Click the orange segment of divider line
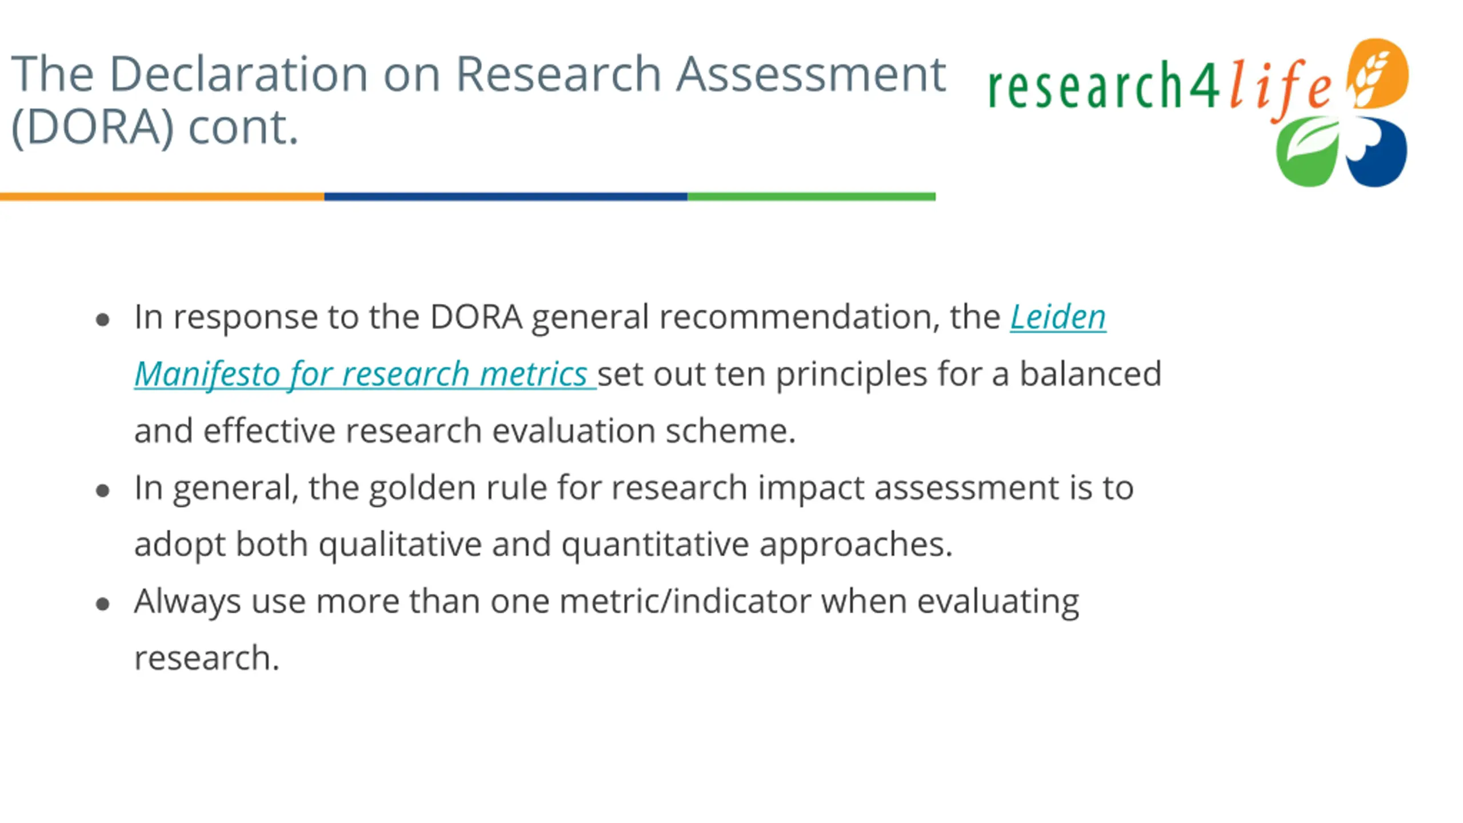 (x=162, y=197)
